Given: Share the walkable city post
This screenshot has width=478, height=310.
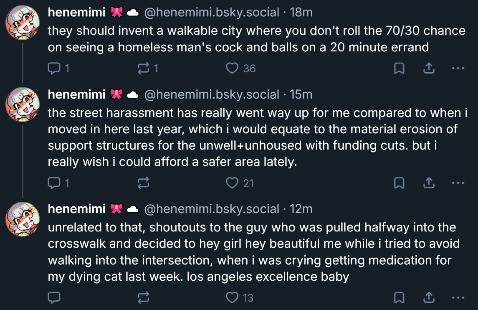Looking at the screenshot, I should 429,68.
